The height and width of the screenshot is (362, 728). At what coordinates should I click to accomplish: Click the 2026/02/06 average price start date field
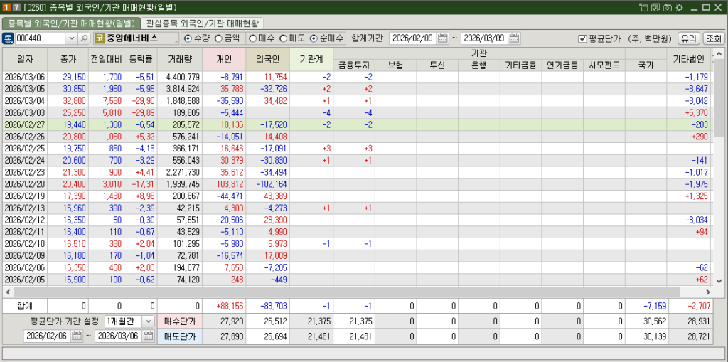click(x=47, y=336)
